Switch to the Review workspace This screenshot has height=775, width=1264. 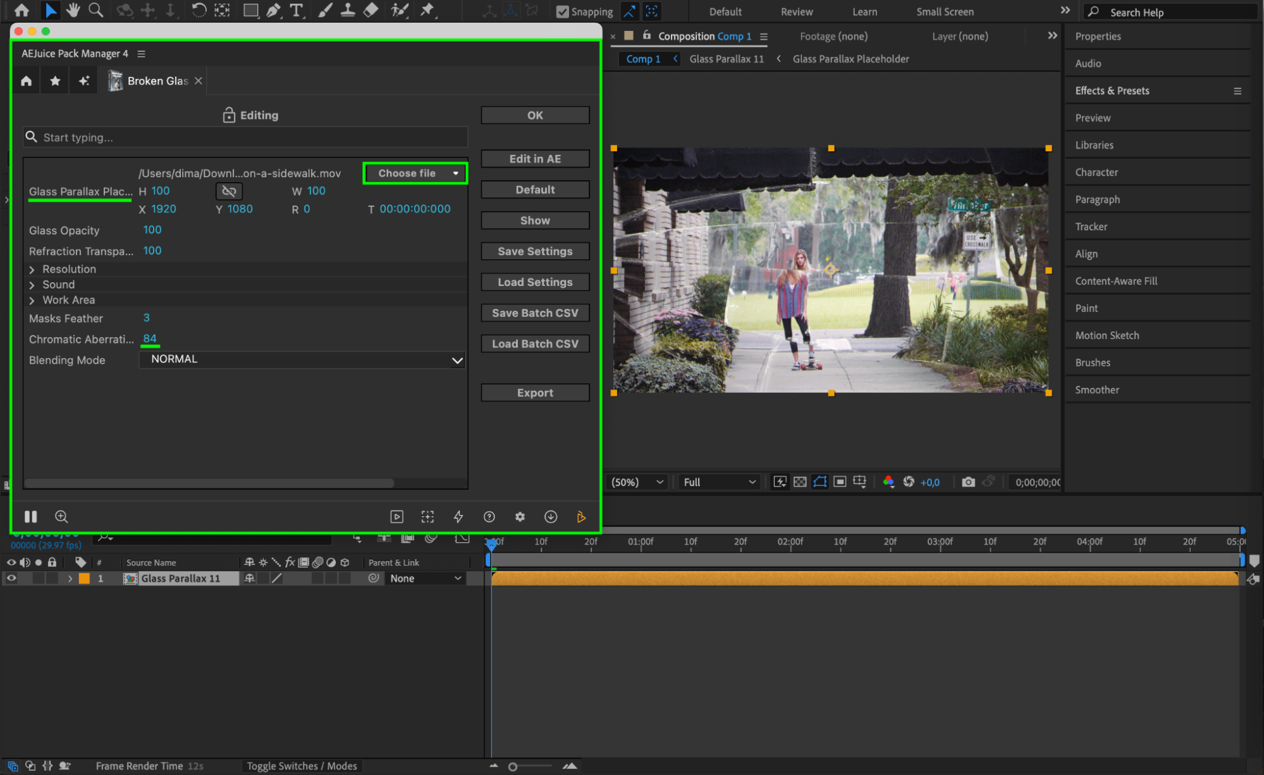(x=796, y=11)
